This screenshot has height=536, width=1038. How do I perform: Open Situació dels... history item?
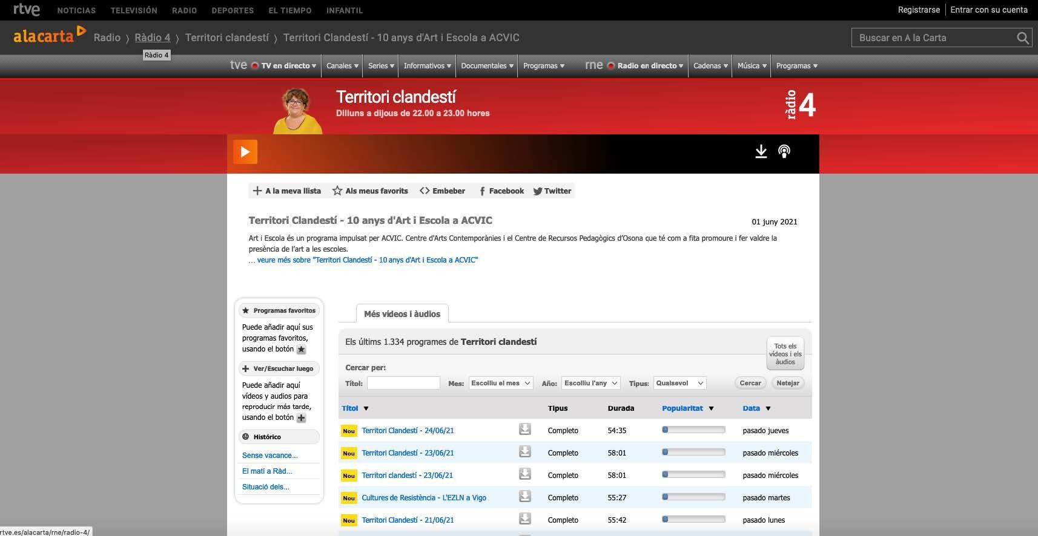(x=266, y=487)
